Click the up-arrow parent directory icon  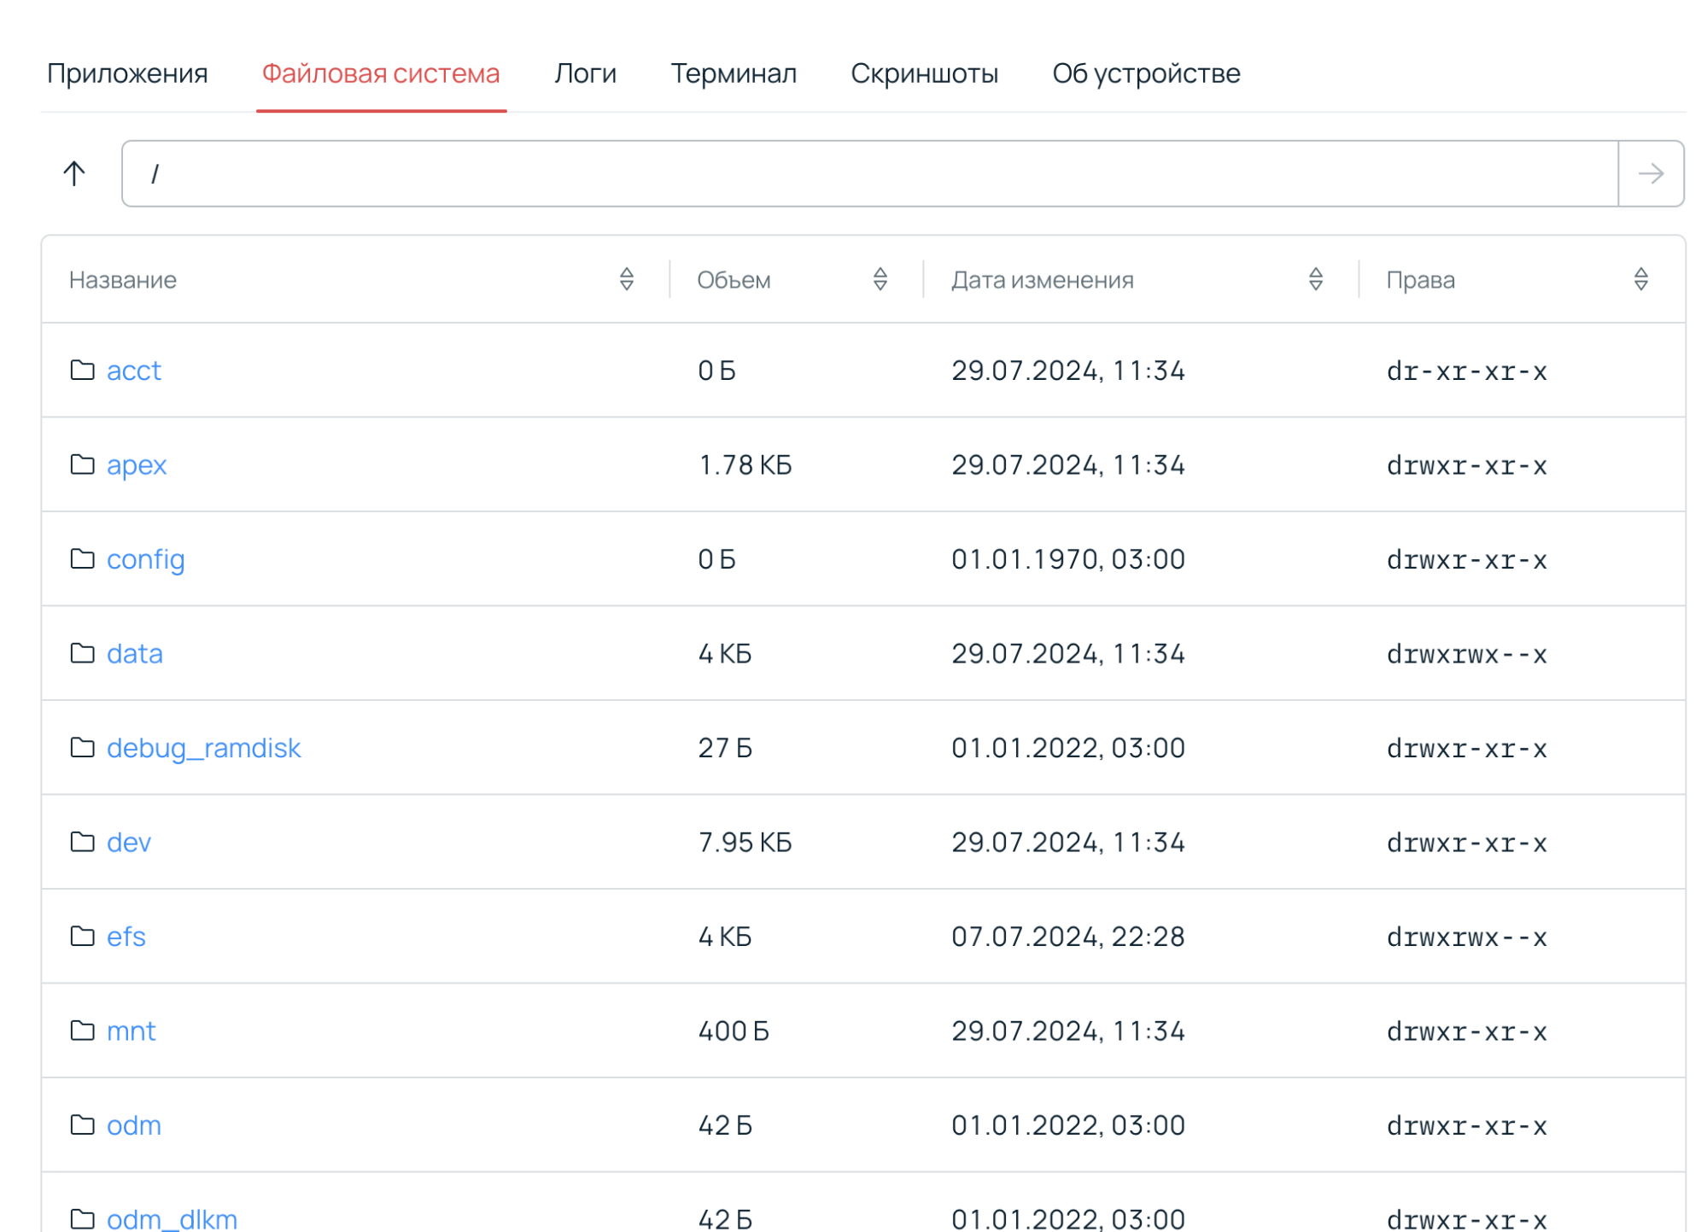(74, 173)
